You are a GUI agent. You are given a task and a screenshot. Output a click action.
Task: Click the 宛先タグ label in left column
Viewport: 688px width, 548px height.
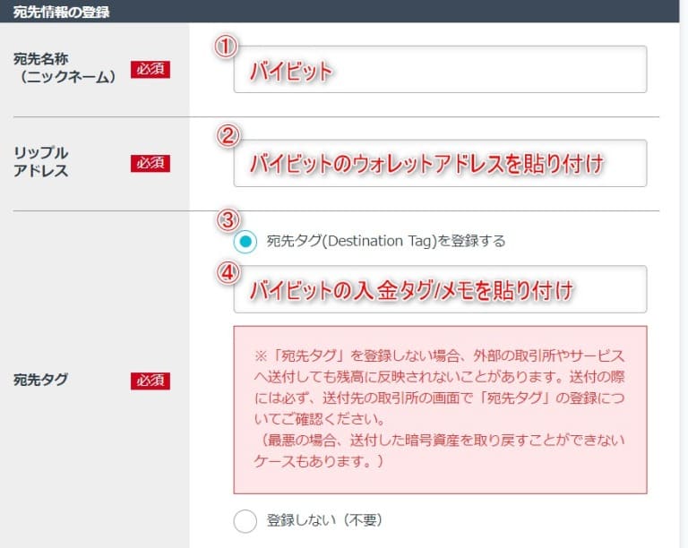[41, 380]
